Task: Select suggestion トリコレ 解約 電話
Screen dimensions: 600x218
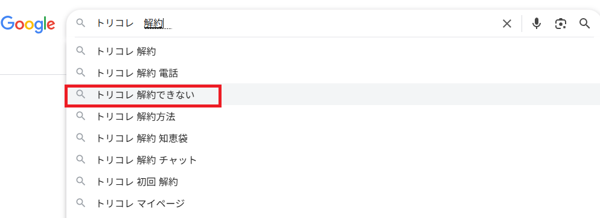Action: pos(332,73)
